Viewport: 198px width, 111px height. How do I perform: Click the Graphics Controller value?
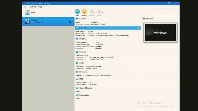pyautogui.click(x=99, y=44)
